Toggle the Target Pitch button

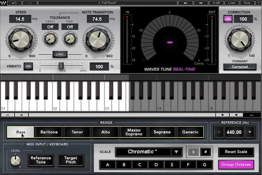[71, 160]
